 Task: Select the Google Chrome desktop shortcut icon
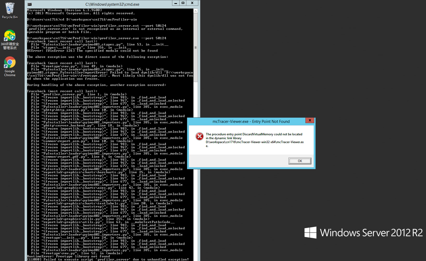[10, 63]
